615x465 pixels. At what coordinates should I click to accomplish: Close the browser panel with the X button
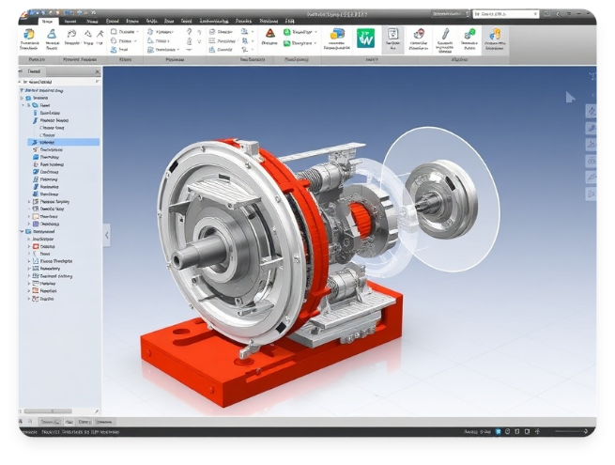click(x=96, y=70)
